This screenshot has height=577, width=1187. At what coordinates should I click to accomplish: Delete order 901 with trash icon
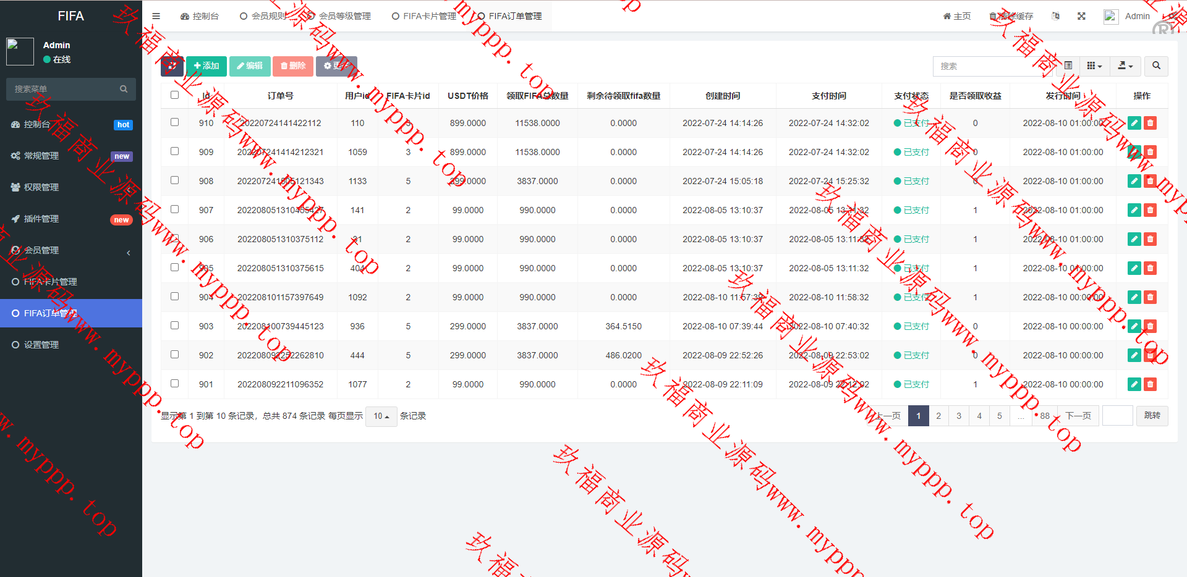click(1150, 384)
